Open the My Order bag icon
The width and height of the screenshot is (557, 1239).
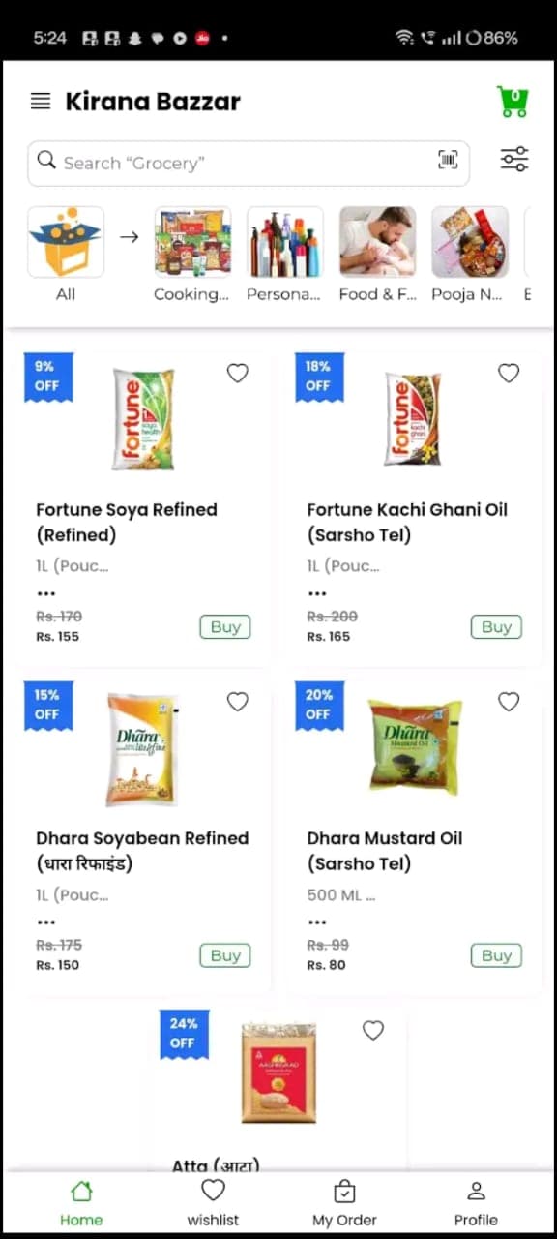click(x=344, y=1191)
